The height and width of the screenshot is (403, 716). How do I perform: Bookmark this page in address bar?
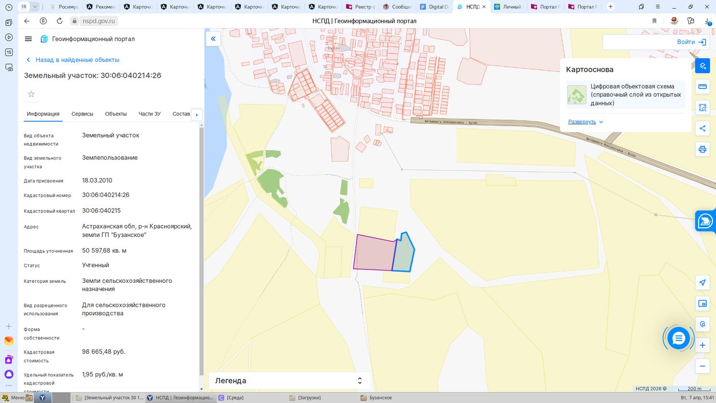[x=654, y=21]
